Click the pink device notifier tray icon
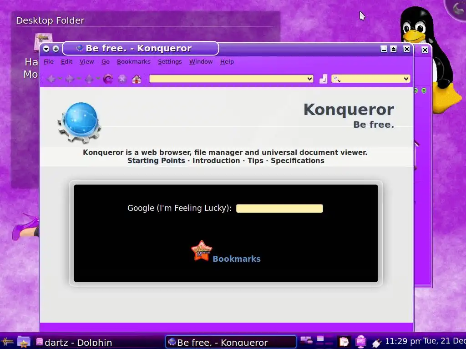This screenshot has width=466, height=349. 360,342
